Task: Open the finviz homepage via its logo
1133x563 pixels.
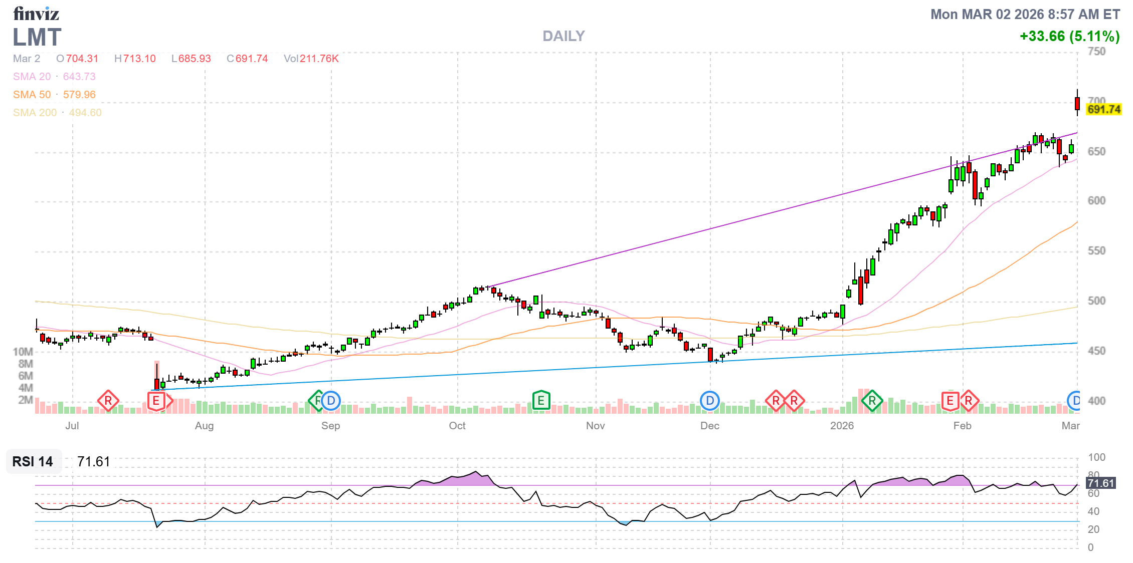Action: (36, 13)
